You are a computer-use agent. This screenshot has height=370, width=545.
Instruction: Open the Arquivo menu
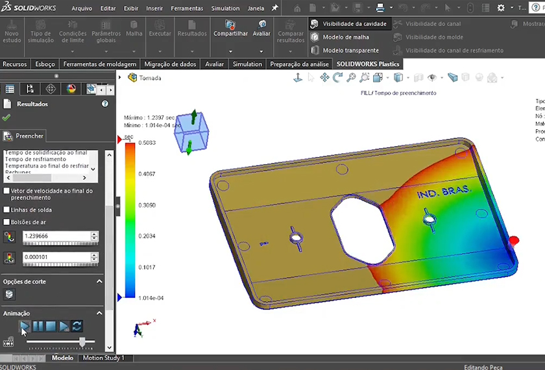(x=82, y=8)
